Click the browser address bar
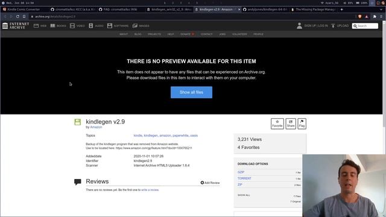Viewport: 386px width, 217px height. click(192, 16)
